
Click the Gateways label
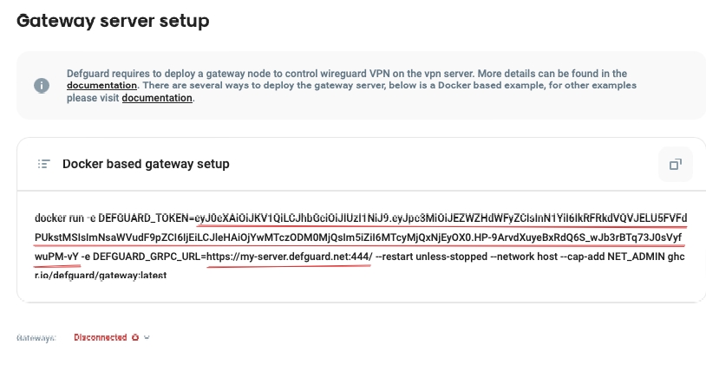point(36,337)
